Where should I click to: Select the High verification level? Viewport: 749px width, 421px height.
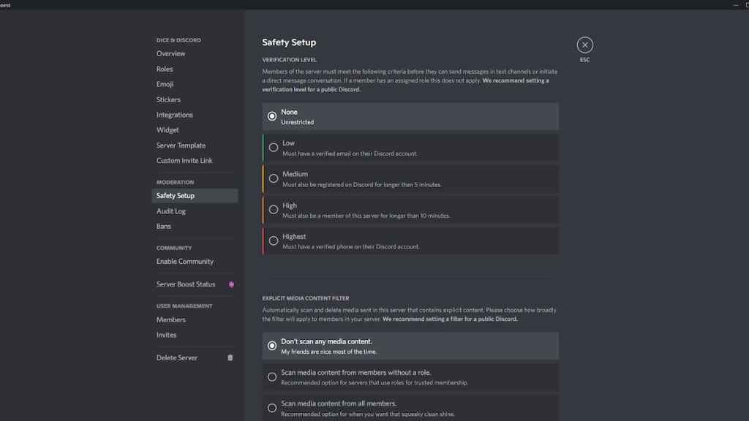pyautogui.click(x=410, y=210)
